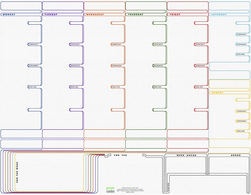
Task: Select the SUNDAY heading
Action: [x=217, y=93]
